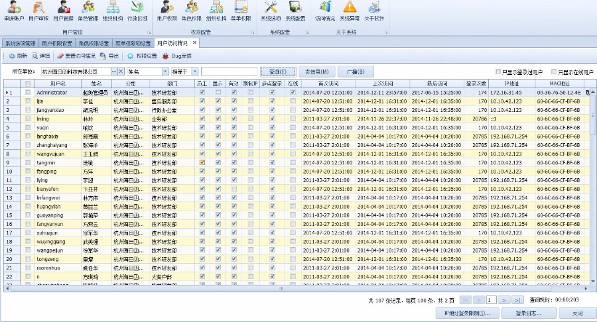Click the Bug反馈 toolbar button
The height and width of the screenshot is (322, 597).
pos(177,56)
